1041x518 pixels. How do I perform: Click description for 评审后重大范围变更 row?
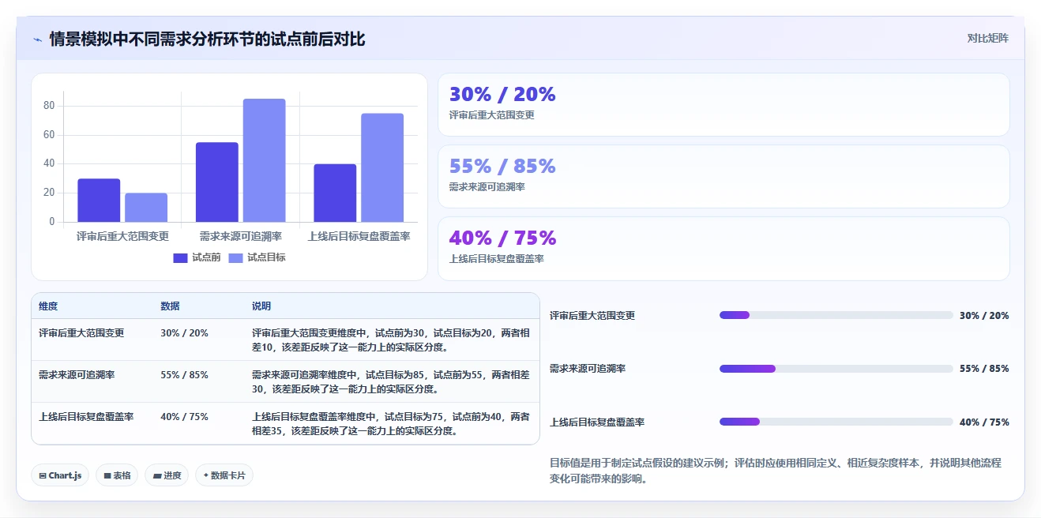tap(390, 340)
